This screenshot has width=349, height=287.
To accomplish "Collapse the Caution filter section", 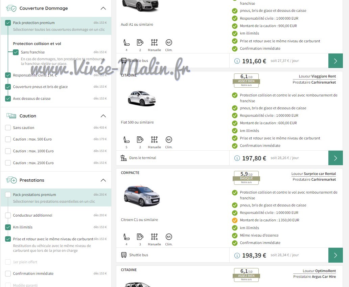I will coord(103,116).
